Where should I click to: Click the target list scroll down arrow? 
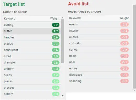tap(63, 96)
